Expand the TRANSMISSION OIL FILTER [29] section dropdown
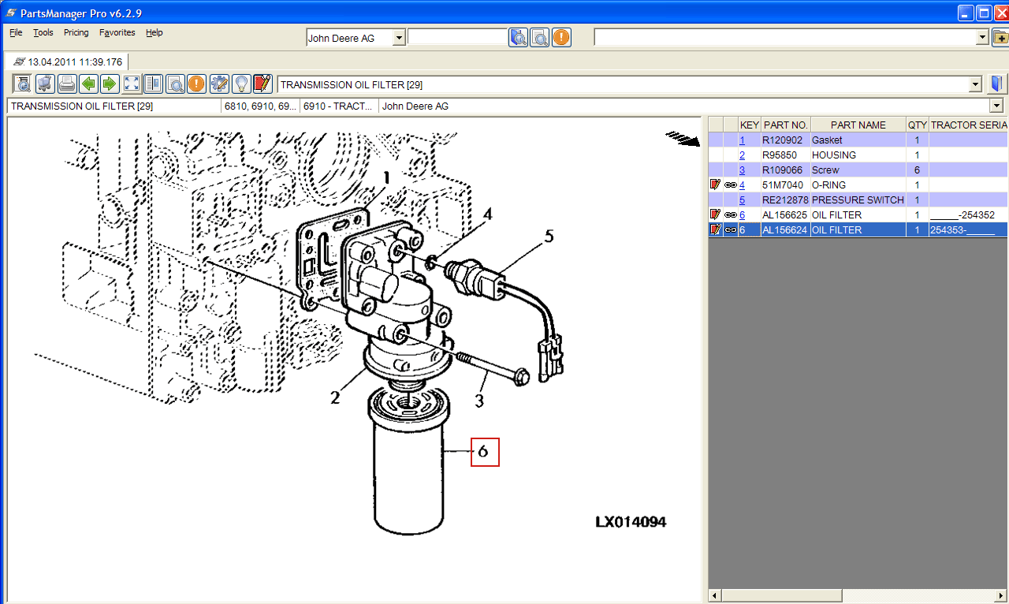The height and width of the screenshot is (604, 1009). click(976, 84)
